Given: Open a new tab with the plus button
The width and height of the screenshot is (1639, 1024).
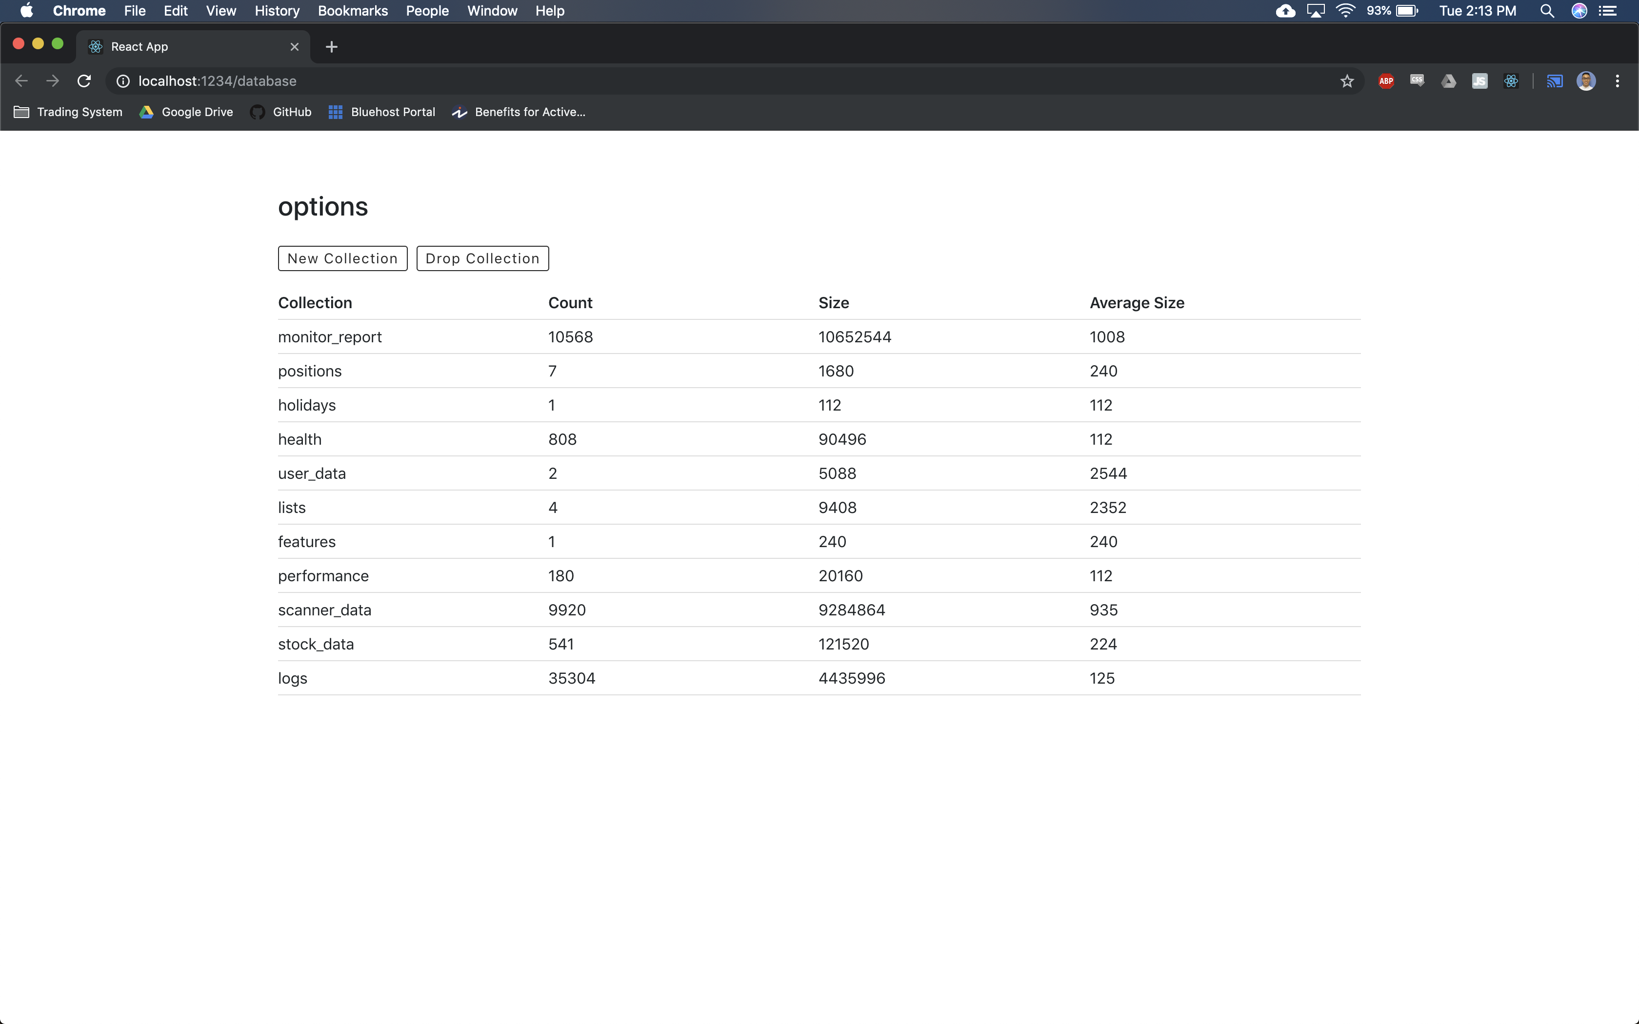Looking at the screenshot, I should (331, 47).
